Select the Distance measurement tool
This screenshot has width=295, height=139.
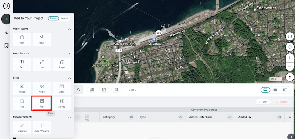click(22, 128)
